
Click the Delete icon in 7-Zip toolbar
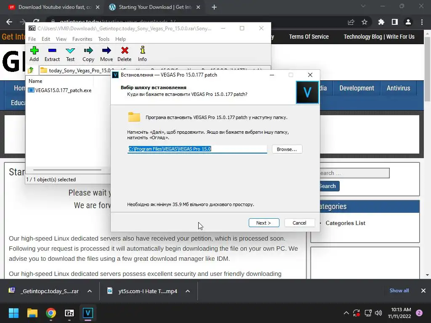[125, 54]
